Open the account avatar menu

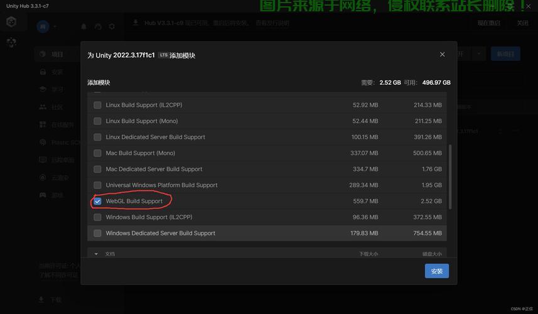click(x=43, y=26)
